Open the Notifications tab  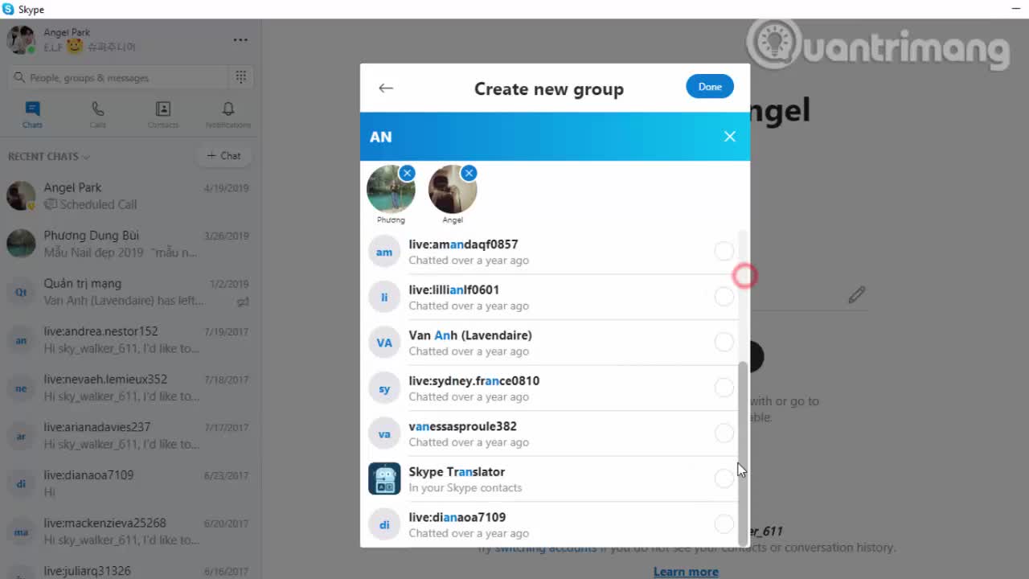(x=228, y=114)
